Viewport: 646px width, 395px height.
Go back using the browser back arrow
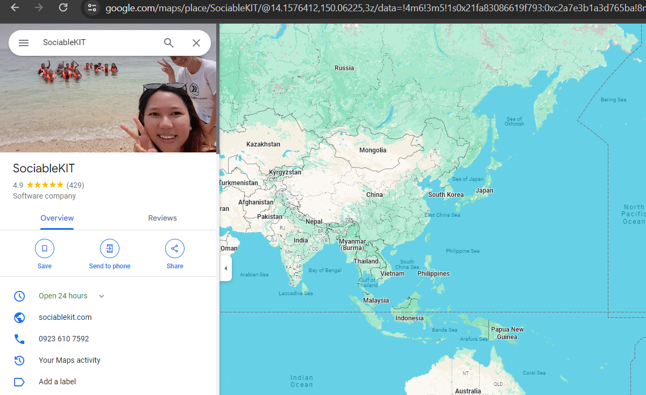click(x=15, y=8)
